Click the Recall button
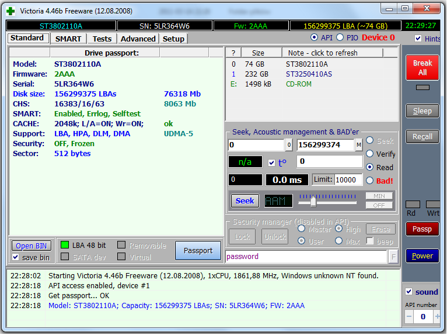Image resolution: width=447 pixels, height=335 pixels. [x=422, y=137]
